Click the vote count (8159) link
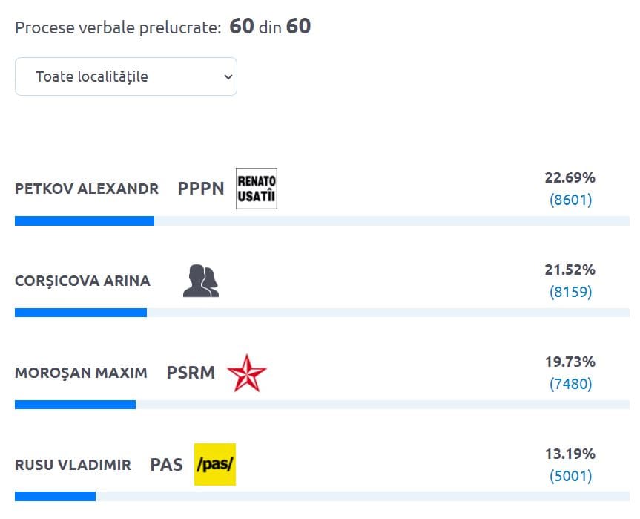640x519 pixels. tap(570, 292)
